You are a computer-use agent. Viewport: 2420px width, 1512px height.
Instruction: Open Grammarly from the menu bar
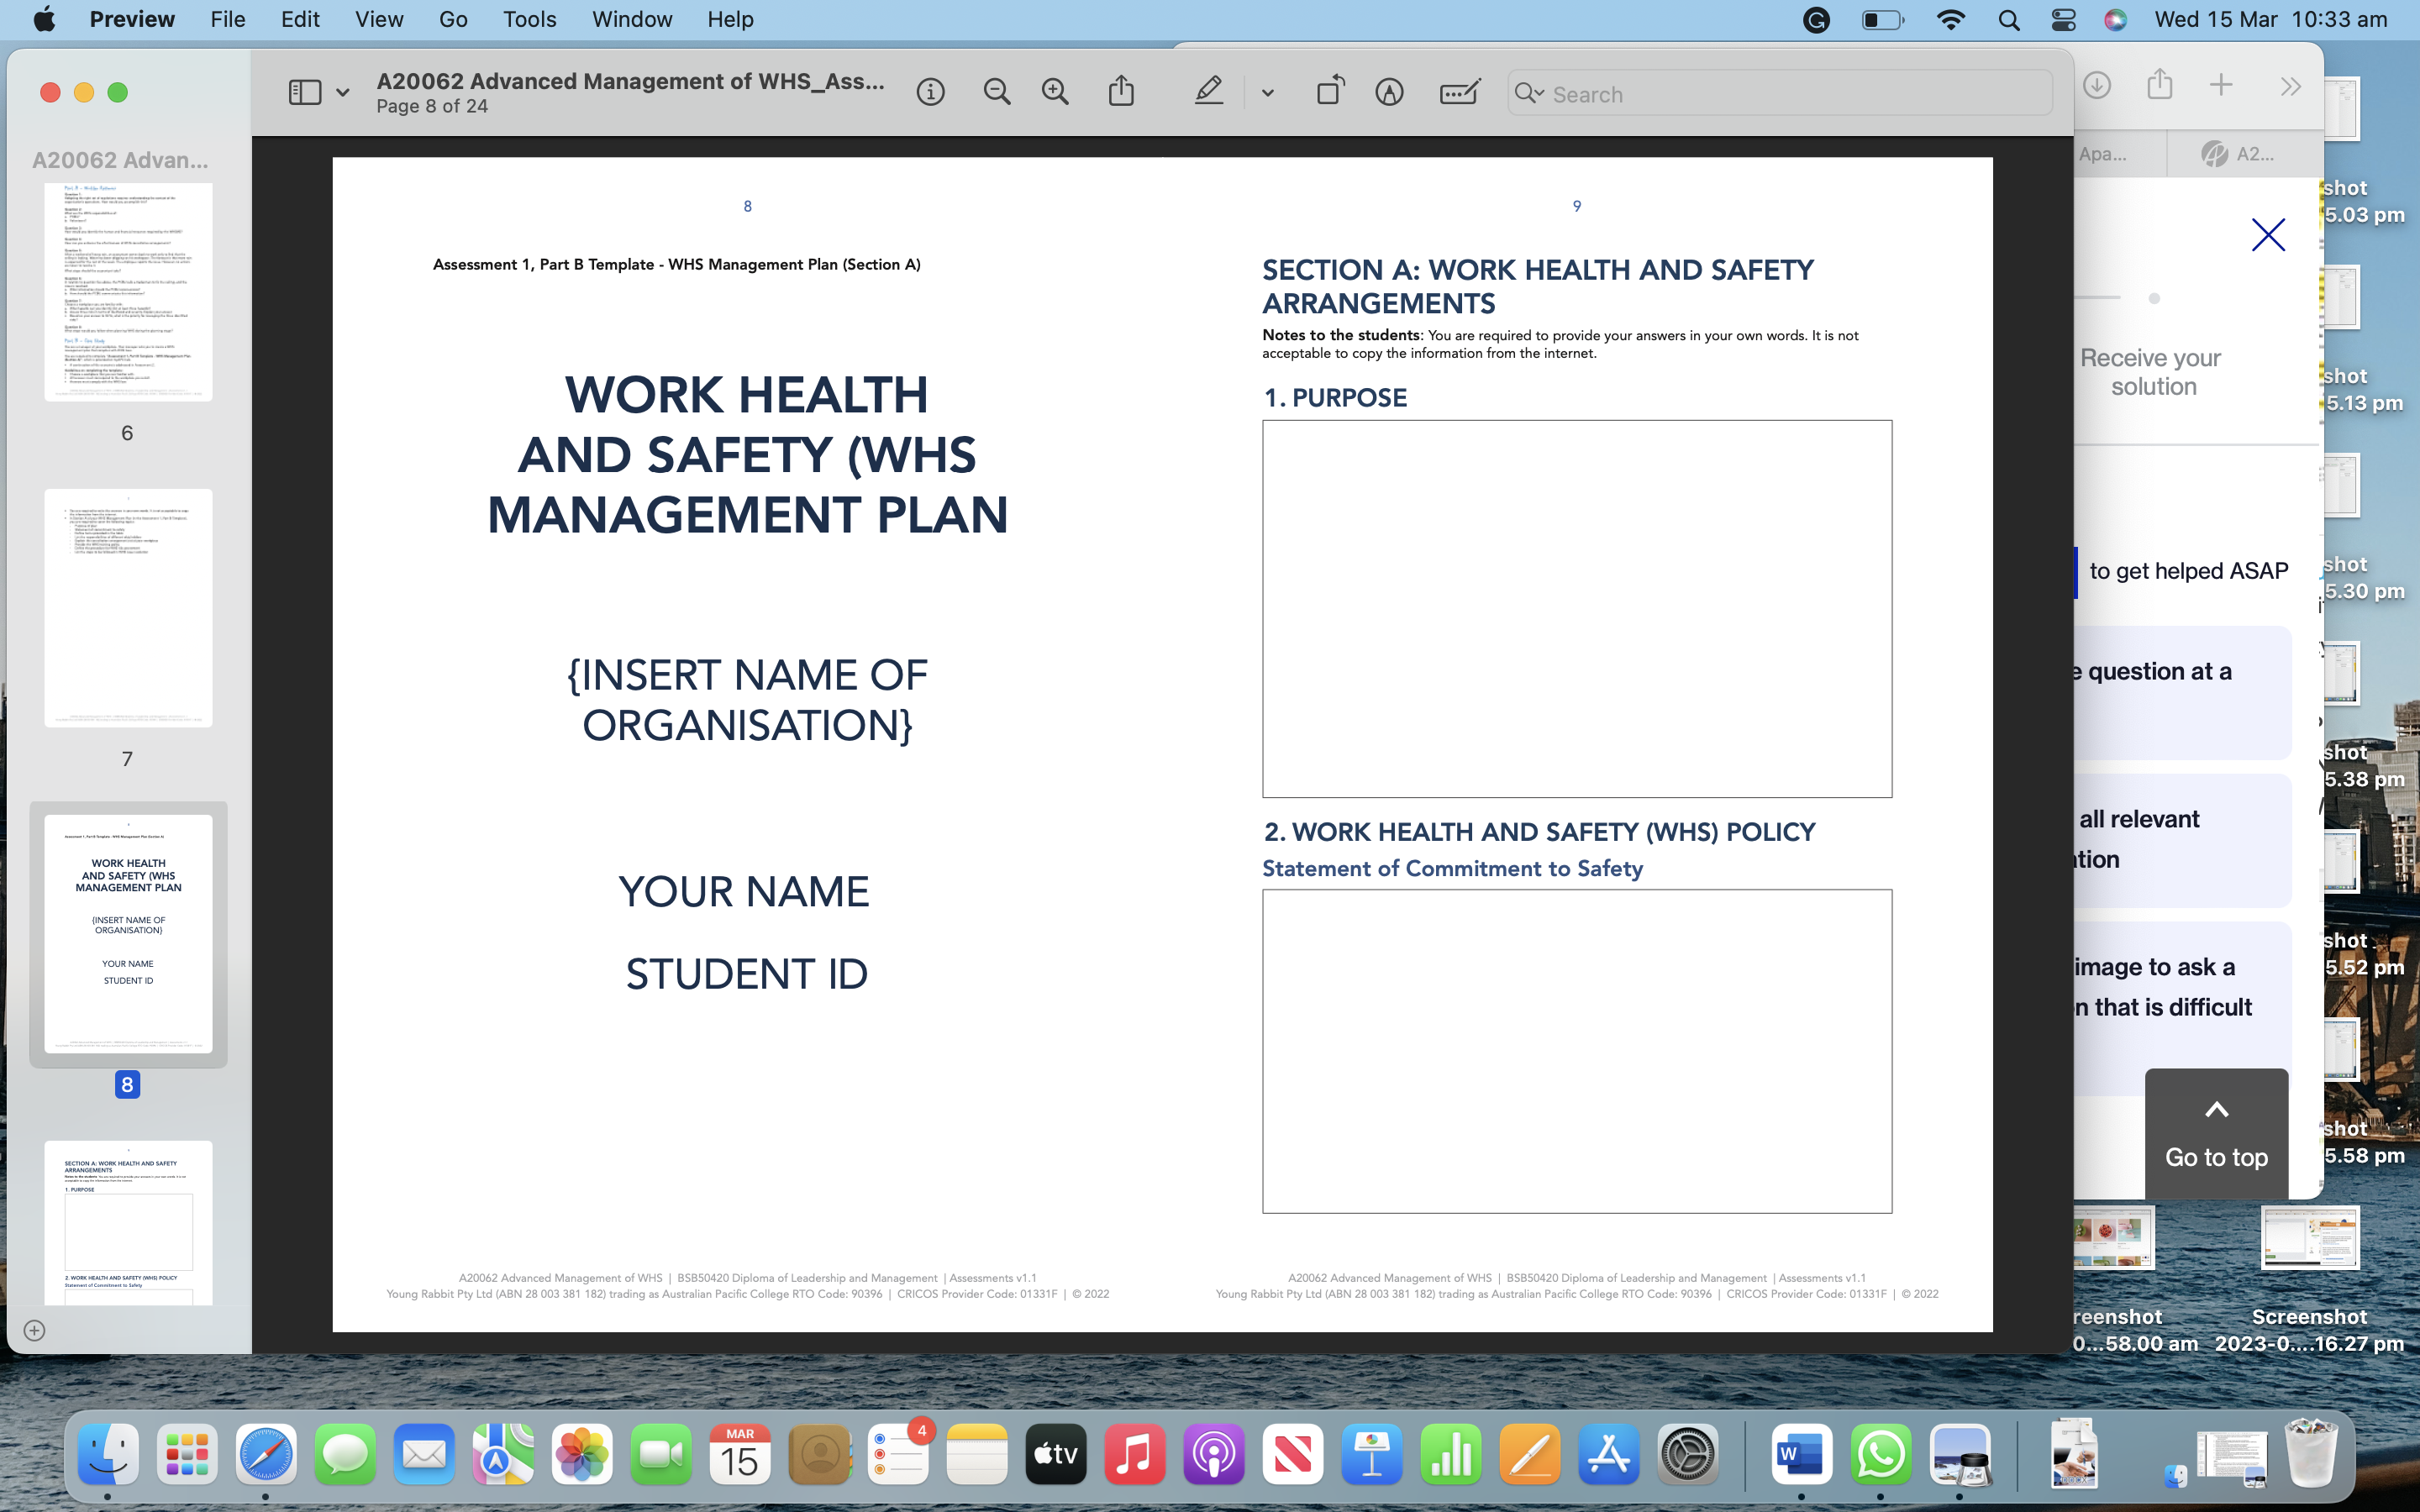pos(1816,19)
